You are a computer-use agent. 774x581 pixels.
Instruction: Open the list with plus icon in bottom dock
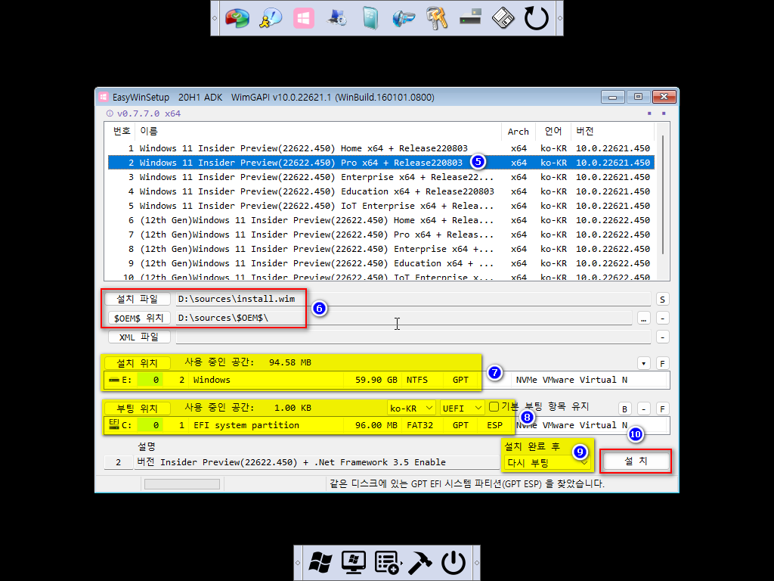(x=387, y=562)
